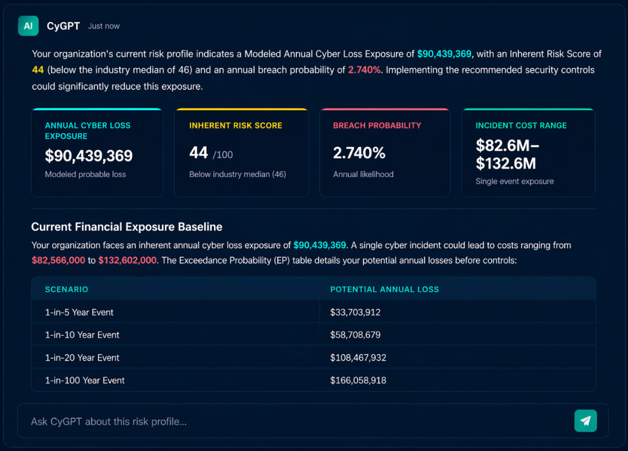Click the Potential Annual Loss column header
628x451 pixels.
385,289
